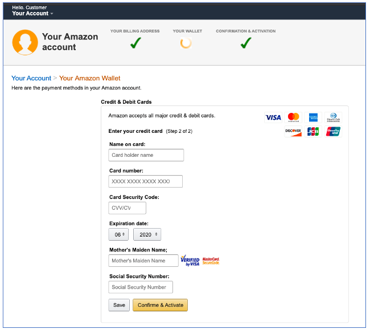The width and height of the screenshot is (370, 333).
Task: Click the 'Your Amazon account' heading
Action: click(x=70, y=42)
